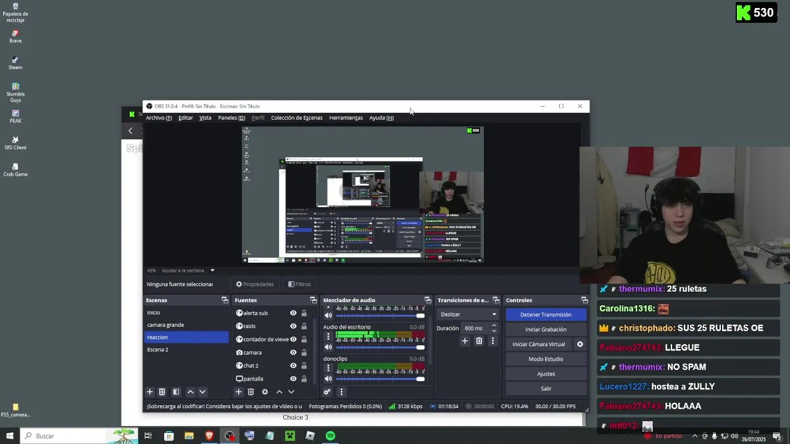Image resolution: width=790 pixels, height=444 pixels.
Task: Click Iniciar Cámara Virtual button
Action: (539, 344)
